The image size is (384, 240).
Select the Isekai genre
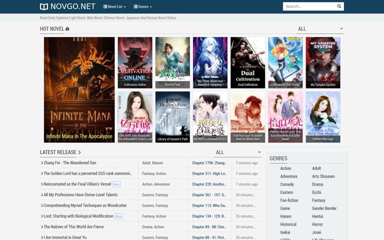point(285,233)
